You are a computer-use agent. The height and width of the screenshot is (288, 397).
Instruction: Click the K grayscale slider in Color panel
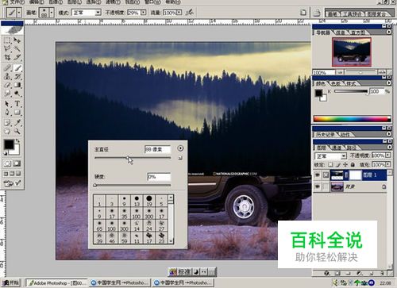point(351,91)
